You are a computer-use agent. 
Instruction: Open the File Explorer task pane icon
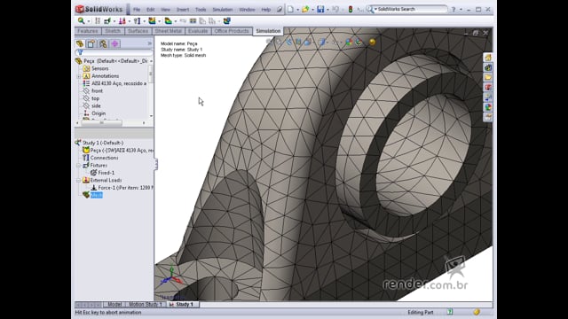[488, 77]
